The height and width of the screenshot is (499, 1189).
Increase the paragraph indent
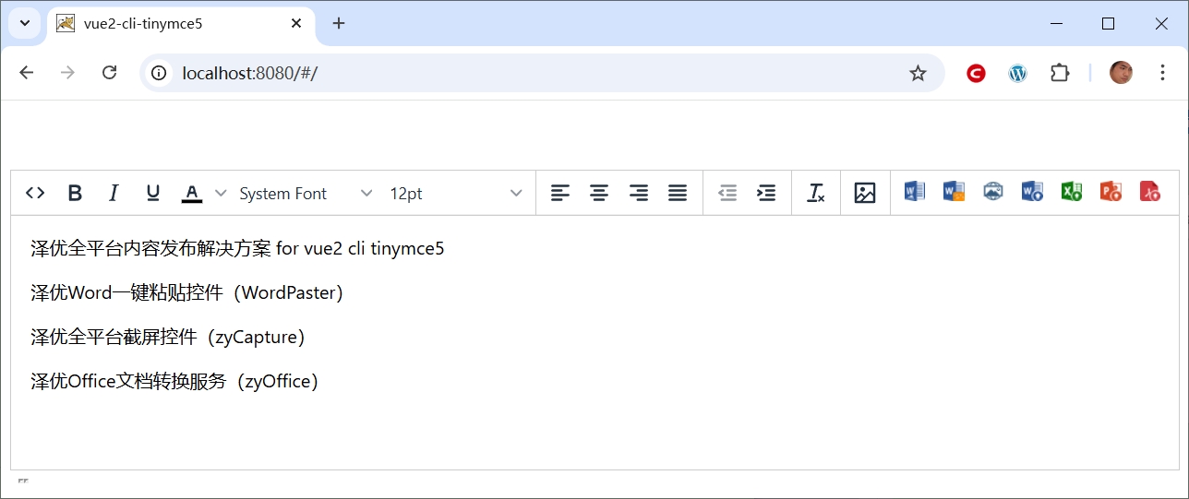pyautogui.click(x=766, y=193)
